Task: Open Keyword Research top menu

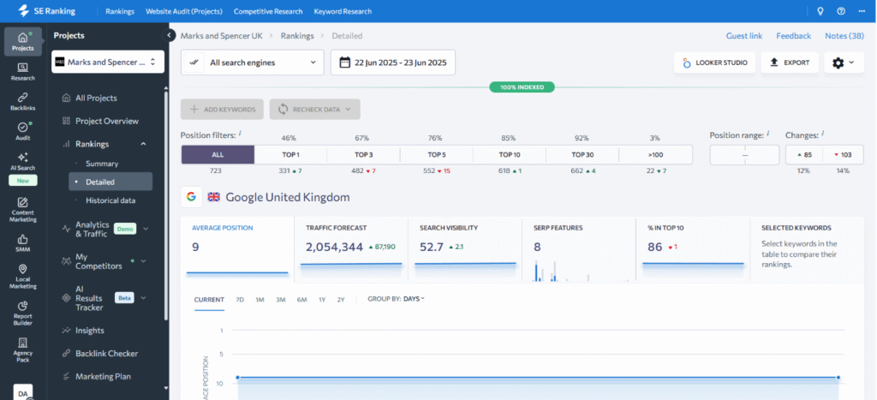Action: (343, 11)
